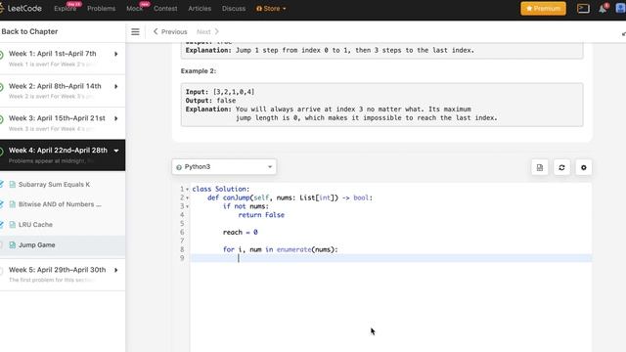Click the 'Input: [3,2,1,0,4]' text
Image resolution: width=626 pixels, height=352 pixels.
pyautogui.click(x=219, y=92)
